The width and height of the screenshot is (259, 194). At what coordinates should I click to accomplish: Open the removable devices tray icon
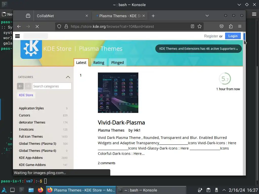point(217,190)
